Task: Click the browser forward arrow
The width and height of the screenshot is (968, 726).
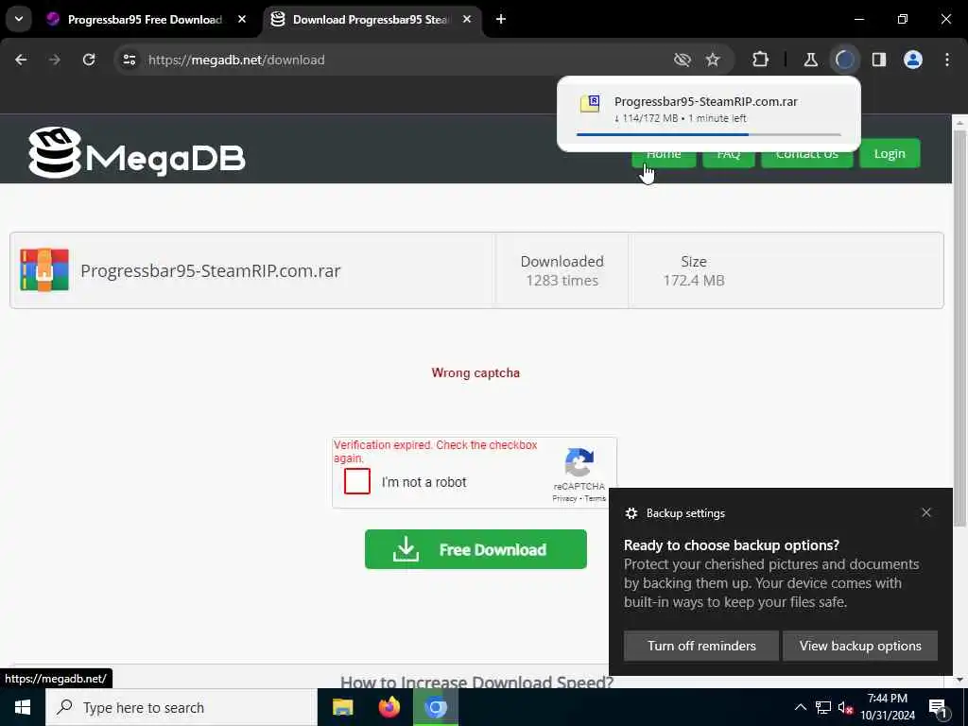Action: pyautogui.click(x=55, y=60)
